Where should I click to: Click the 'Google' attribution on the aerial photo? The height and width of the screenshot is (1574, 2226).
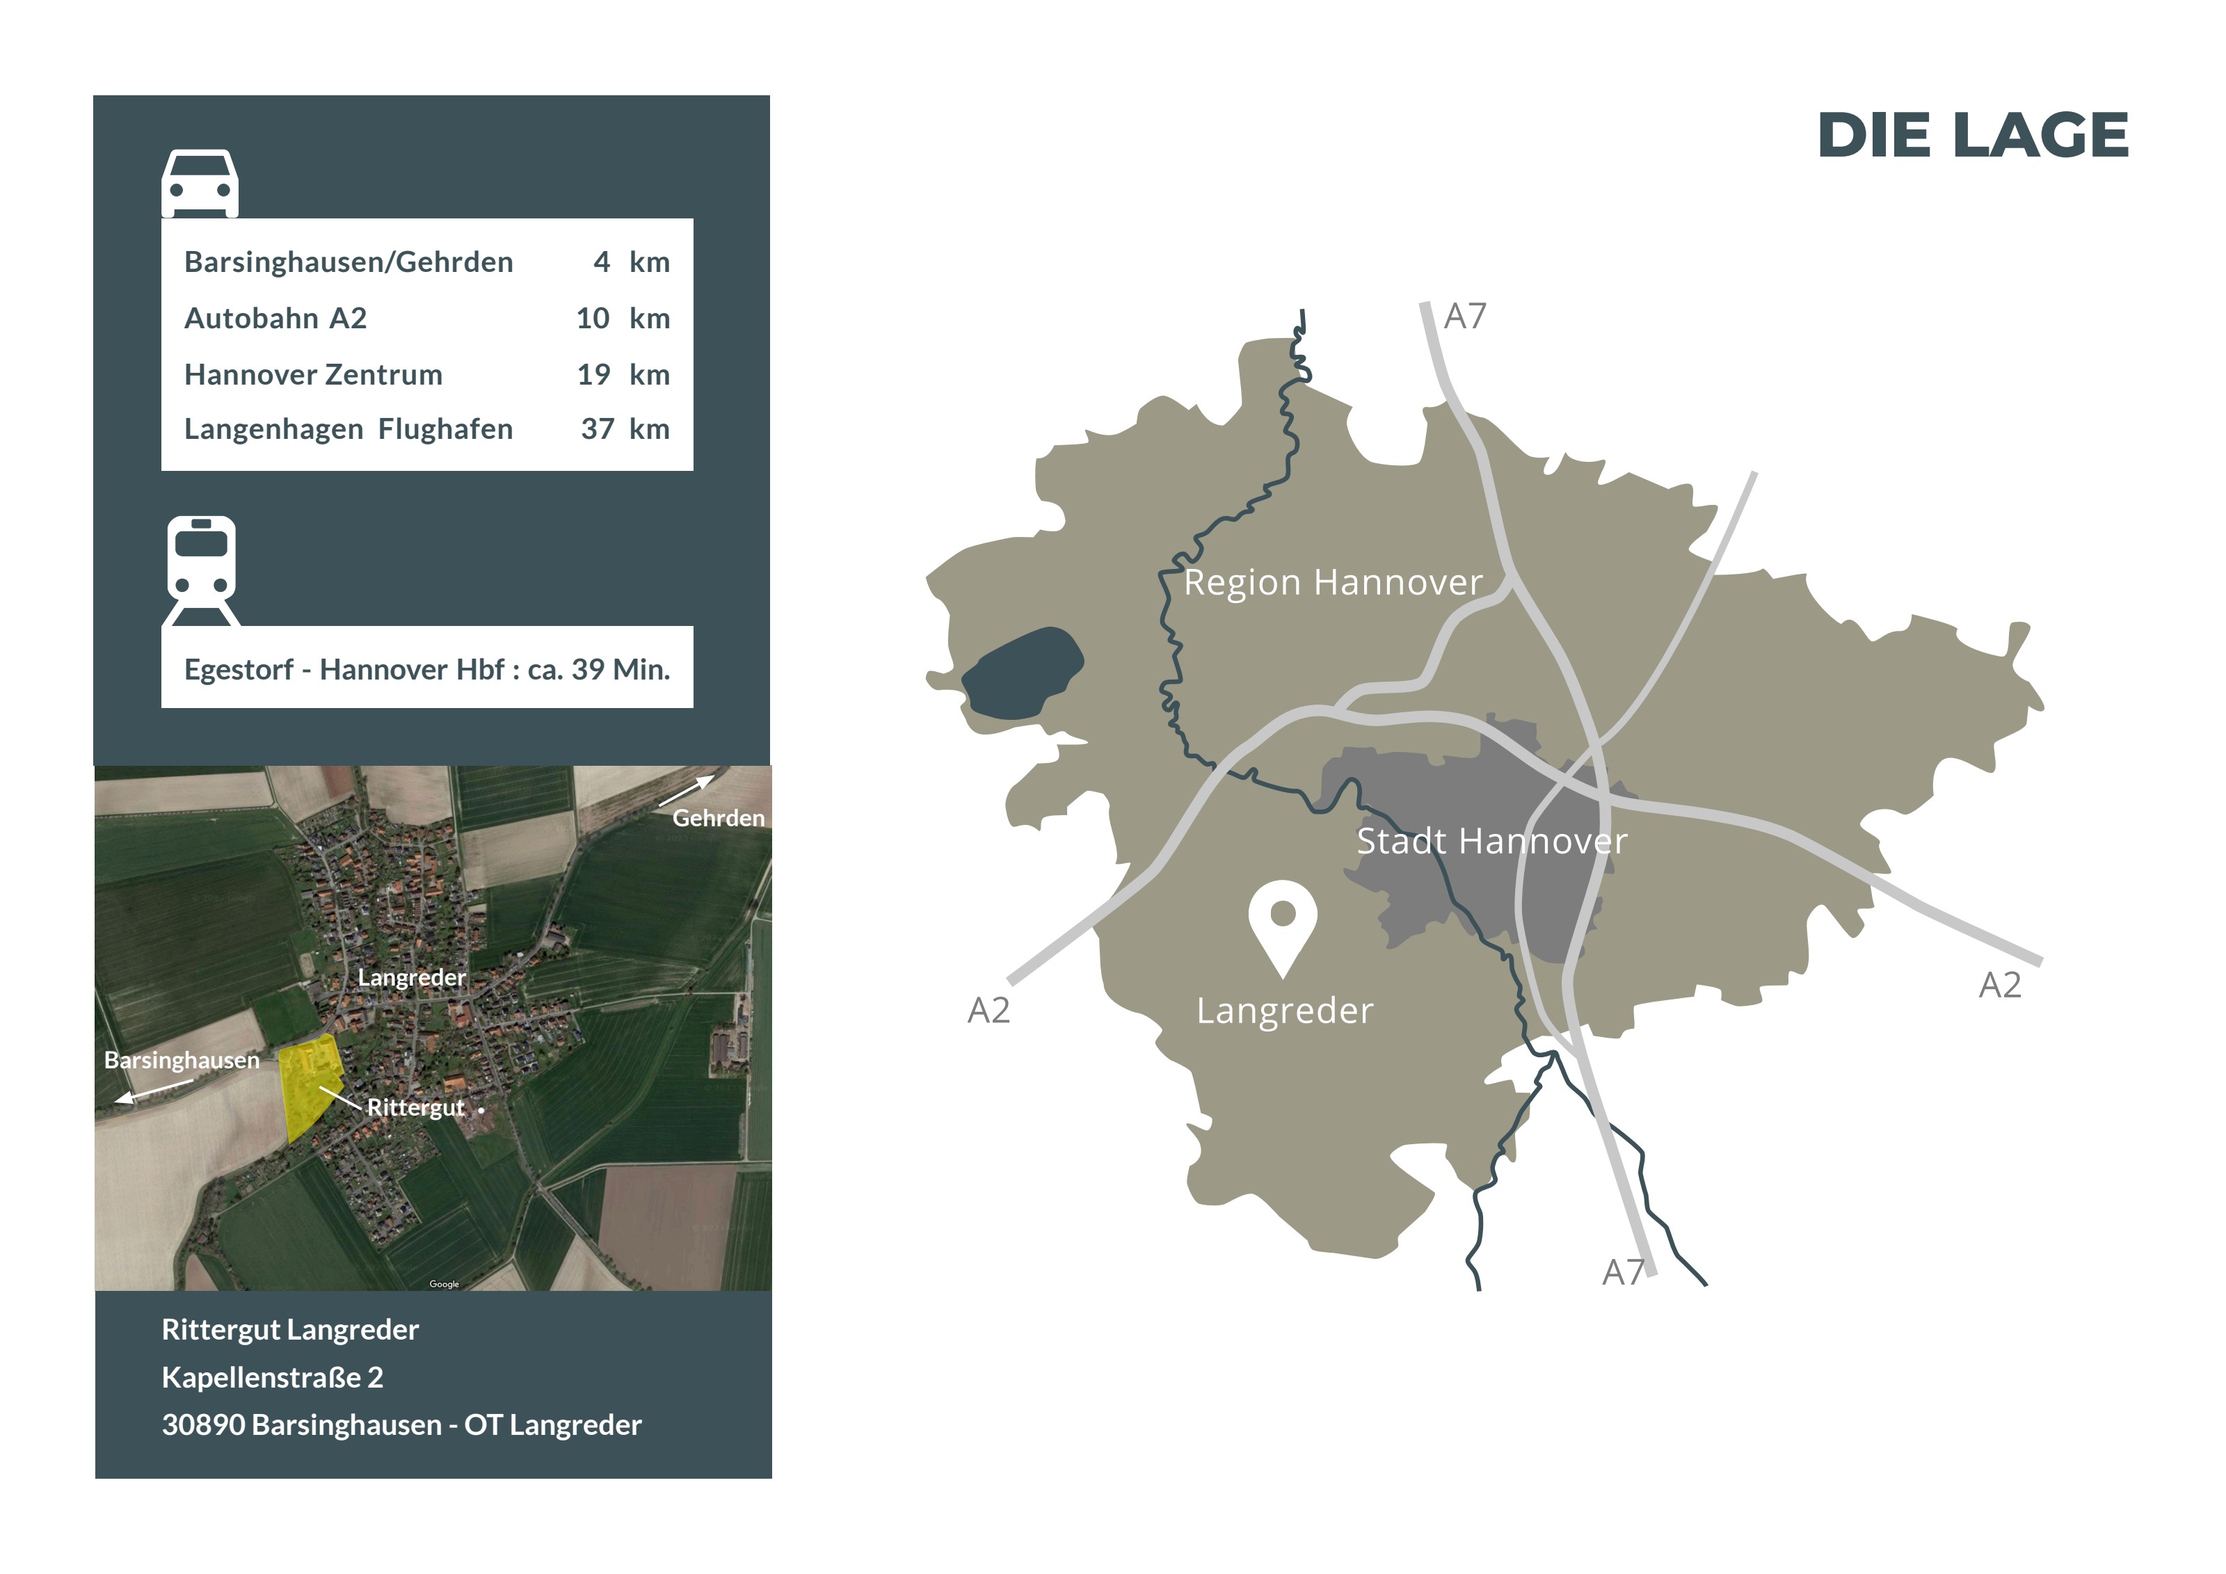pos(444,1284)
